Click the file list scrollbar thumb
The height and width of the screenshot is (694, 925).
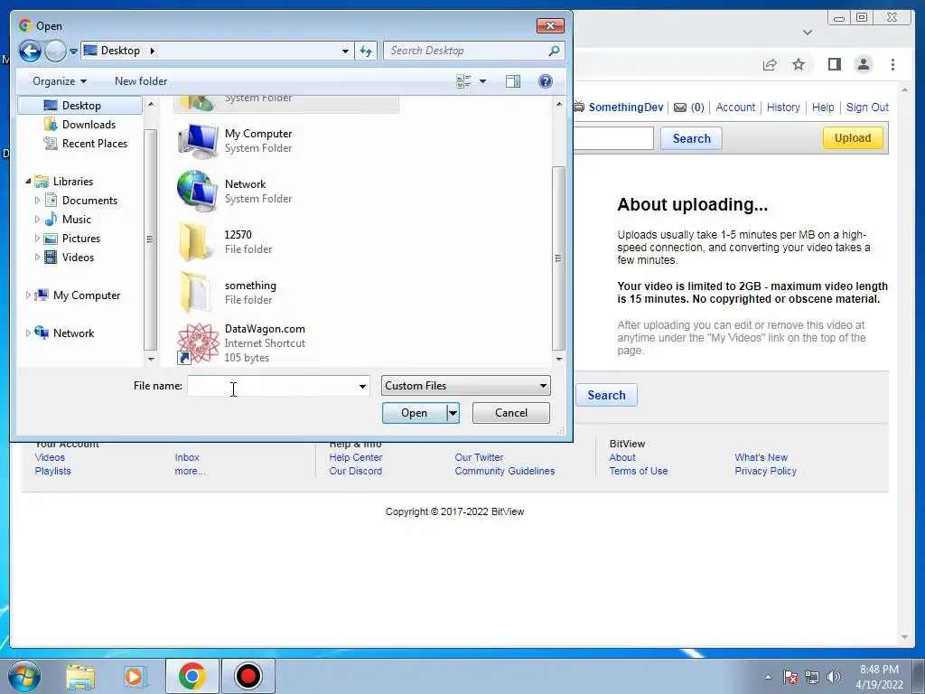point(558,258)
